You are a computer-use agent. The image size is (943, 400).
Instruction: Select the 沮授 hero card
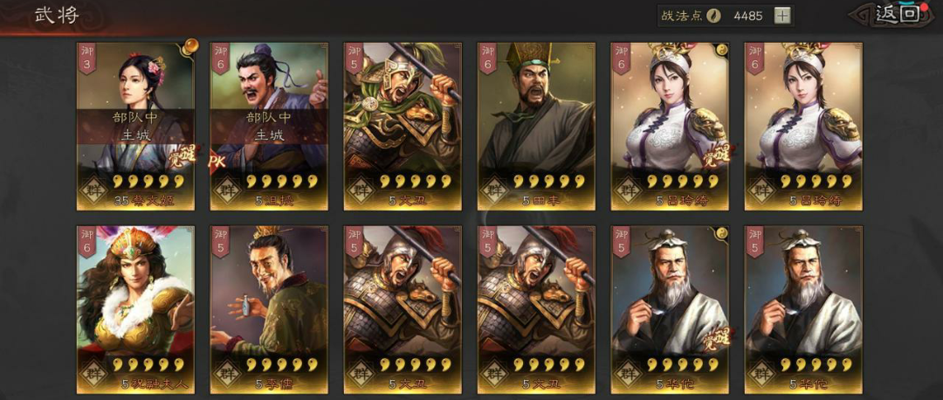tap(269, 127)
